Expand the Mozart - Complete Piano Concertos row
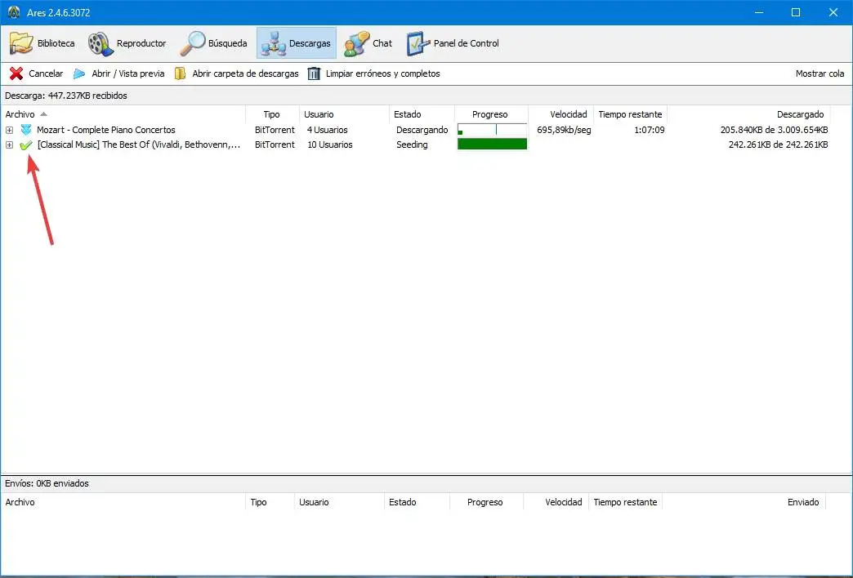The width and height of the screenshot is (853, 578). 9,130
